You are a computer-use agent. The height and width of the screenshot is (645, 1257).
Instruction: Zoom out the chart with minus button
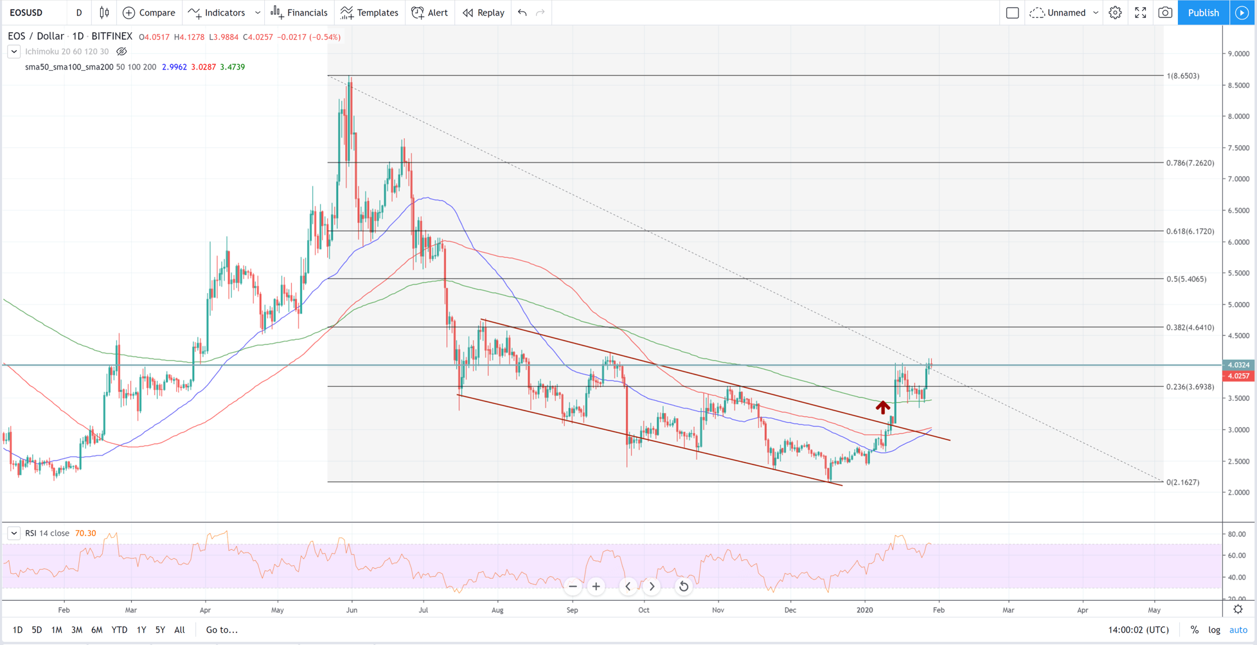click(573, 587)
